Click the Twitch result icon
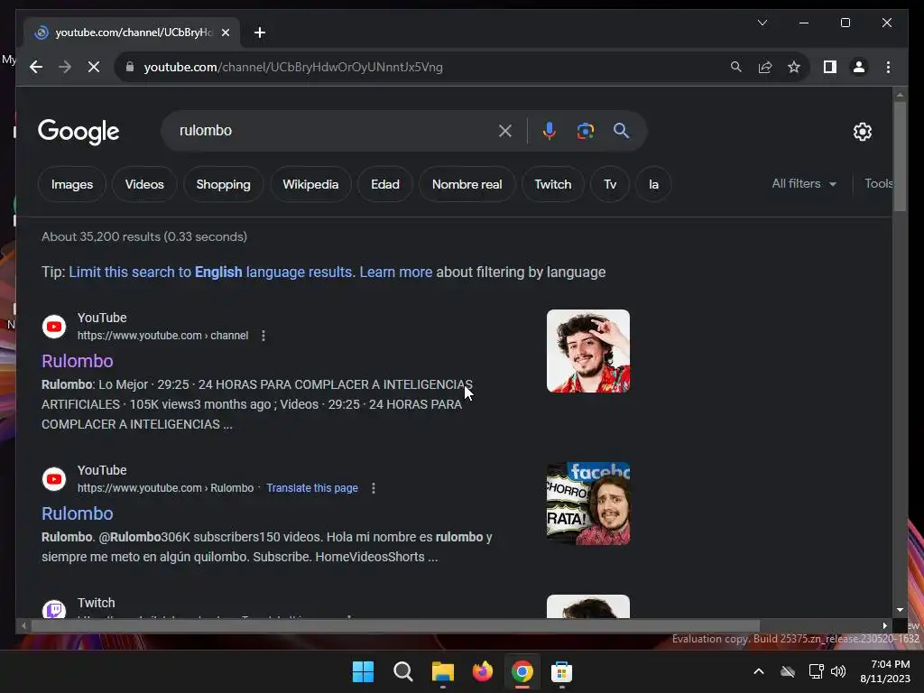This screenshot has height=693, width=924. (54, 609)
